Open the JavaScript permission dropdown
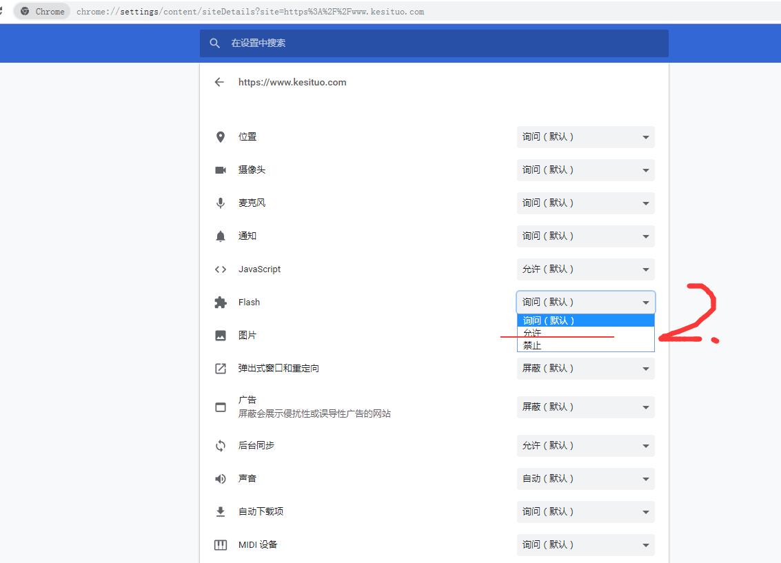The width and height of the screenshot is (781, 563). (x=585, y=269)
